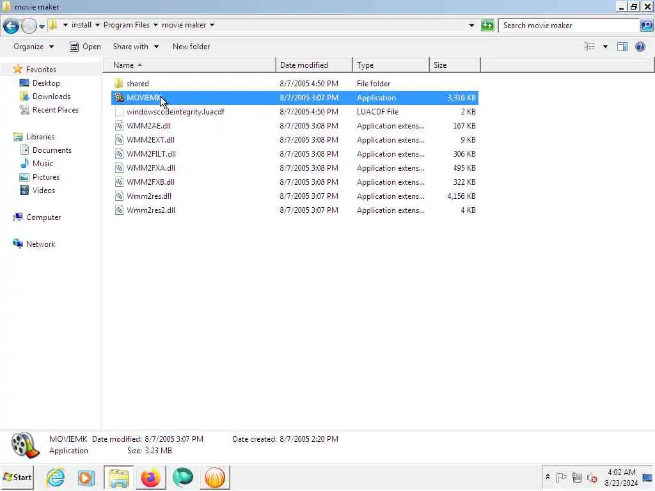The width and height of the screenshot is (655, 491).
Task: Click the 'movie maker' breadcrumb segment
Action: coord(184,25)
